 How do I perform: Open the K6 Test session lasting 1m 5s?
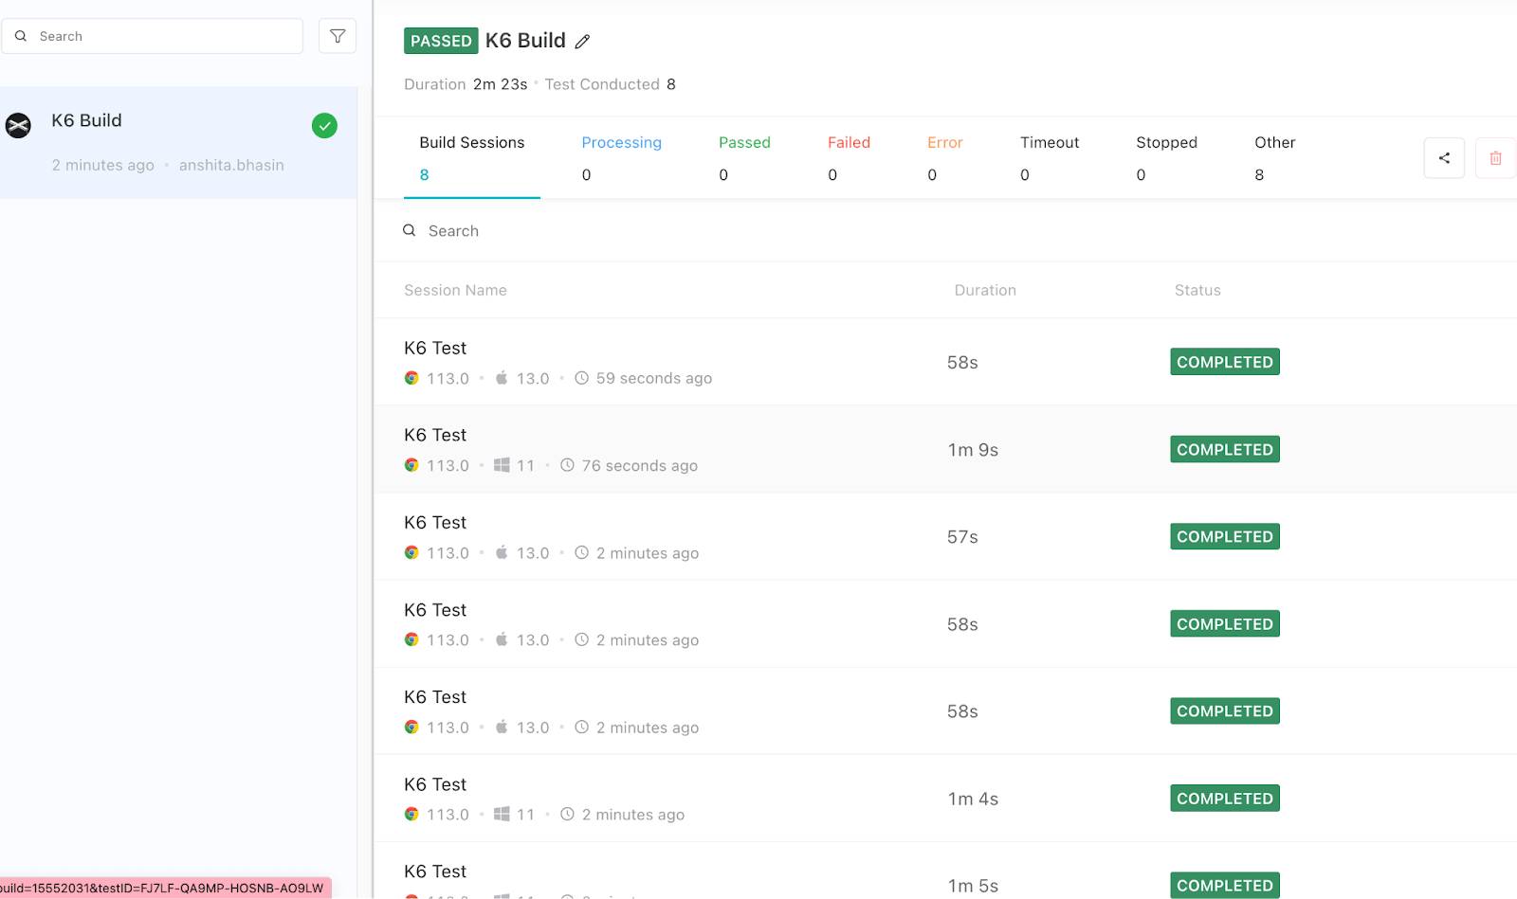[945, 871]
